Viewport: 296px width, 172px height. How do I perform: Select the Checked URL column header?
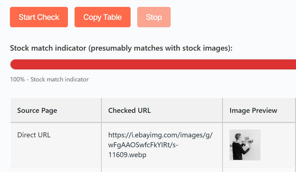click(x=129, y=111)
